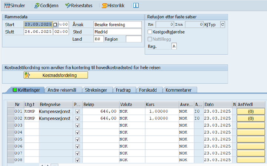Select row 005 using its row selector
Viewport: 267px width, 166px height.
[11, 139]
